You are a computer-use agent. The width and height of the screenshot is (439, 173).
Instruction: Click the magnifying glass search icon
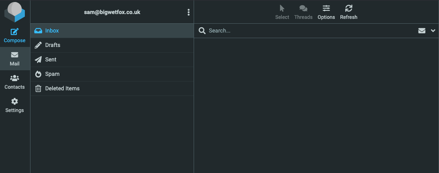(202, 31)
